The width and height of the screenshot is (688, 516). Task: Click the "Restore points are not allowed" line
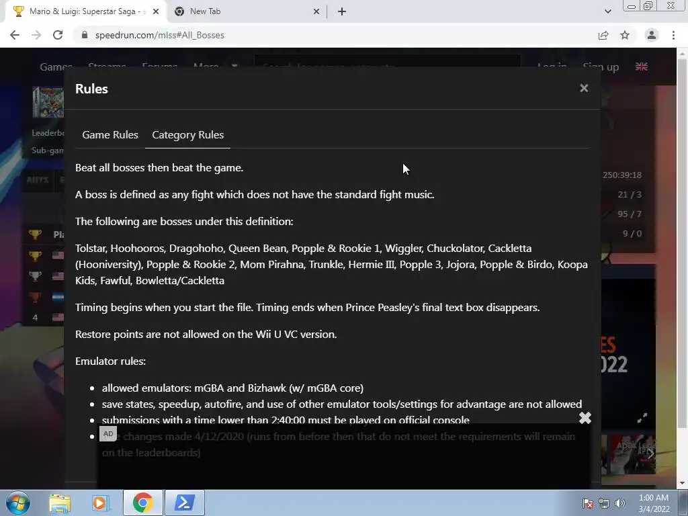206,335
